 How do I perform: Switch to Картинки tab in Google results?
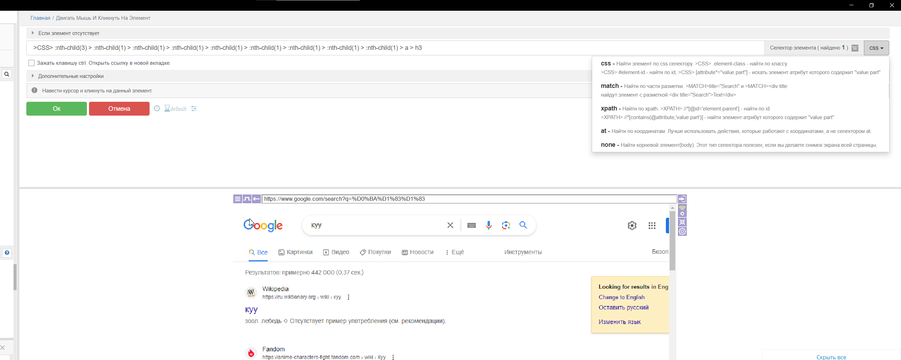pyautogui.click(x=296, y=252)
